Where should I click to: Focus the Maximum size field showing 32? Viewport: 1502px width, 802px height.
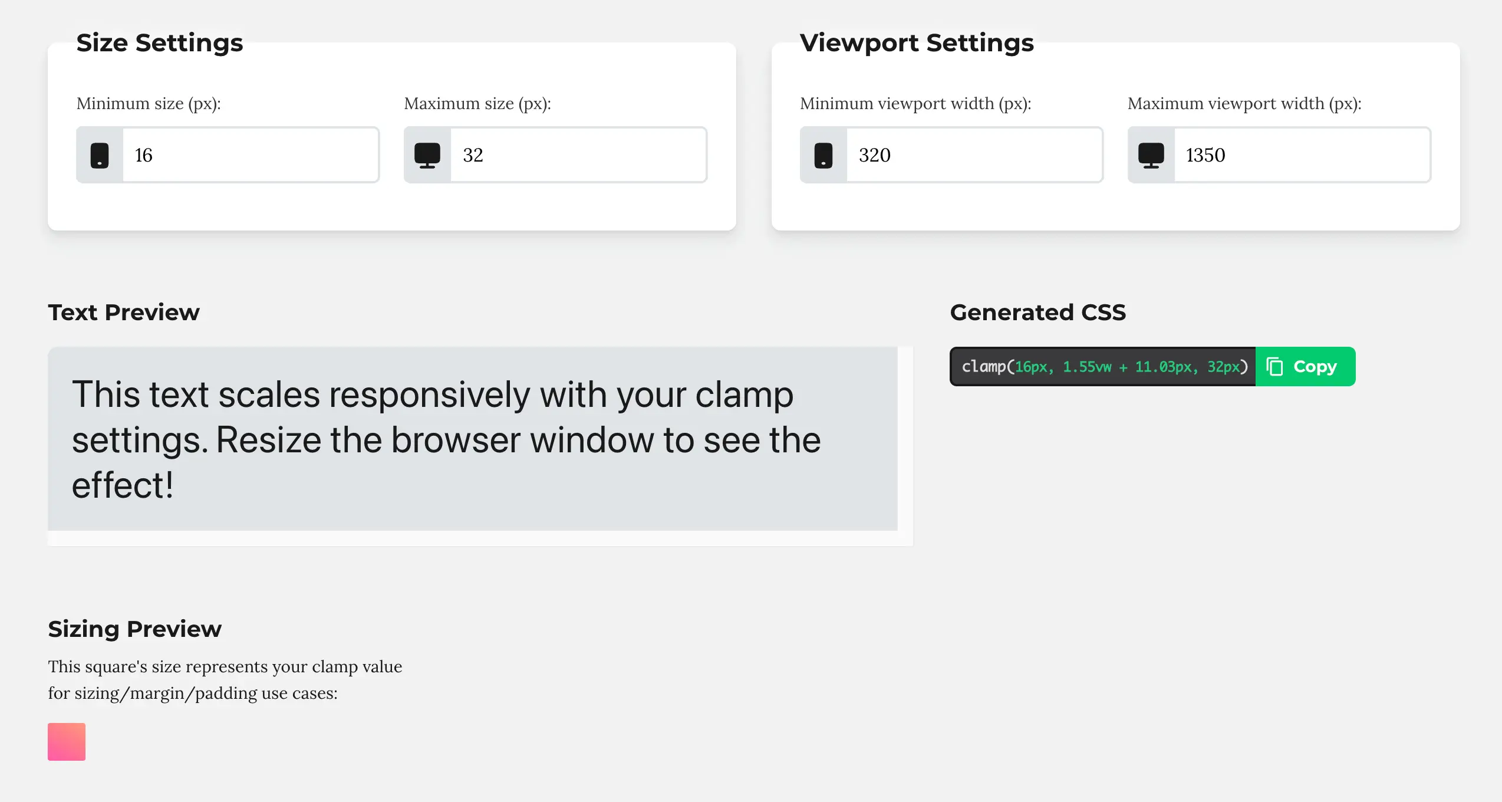pyautogui.click(x=578, y=155)
